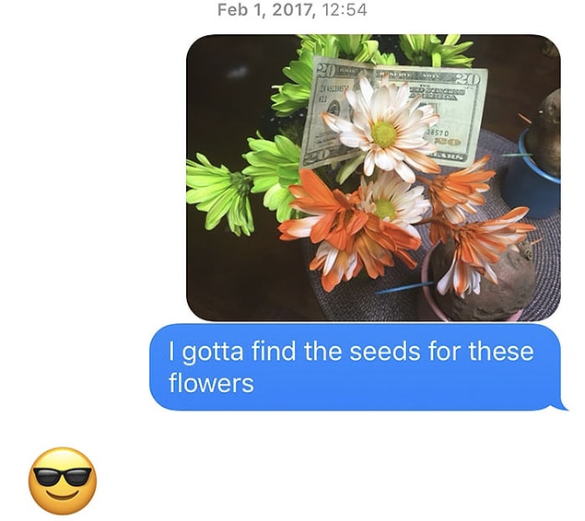Viewport: 585px width, 521px height.
Task: Open the flower photo attachment
Action: (373, 178)
